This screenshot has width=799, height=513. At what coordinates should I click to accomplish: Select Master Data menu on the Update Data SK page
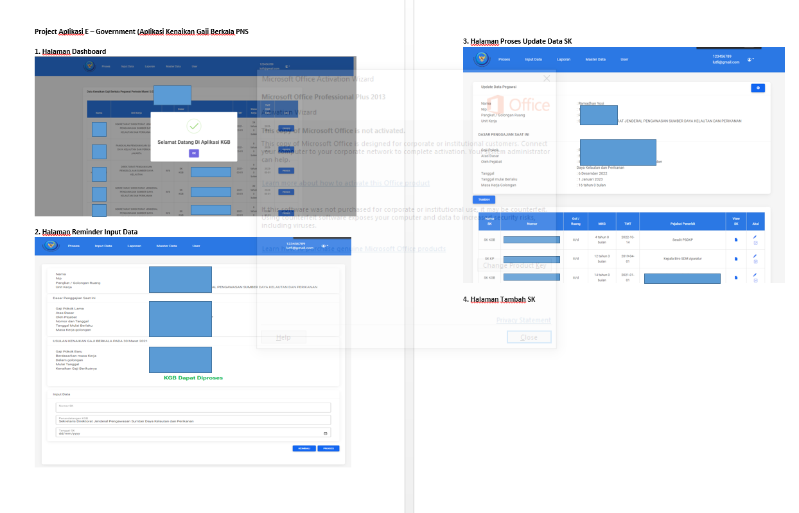click(x=595, y=59)
